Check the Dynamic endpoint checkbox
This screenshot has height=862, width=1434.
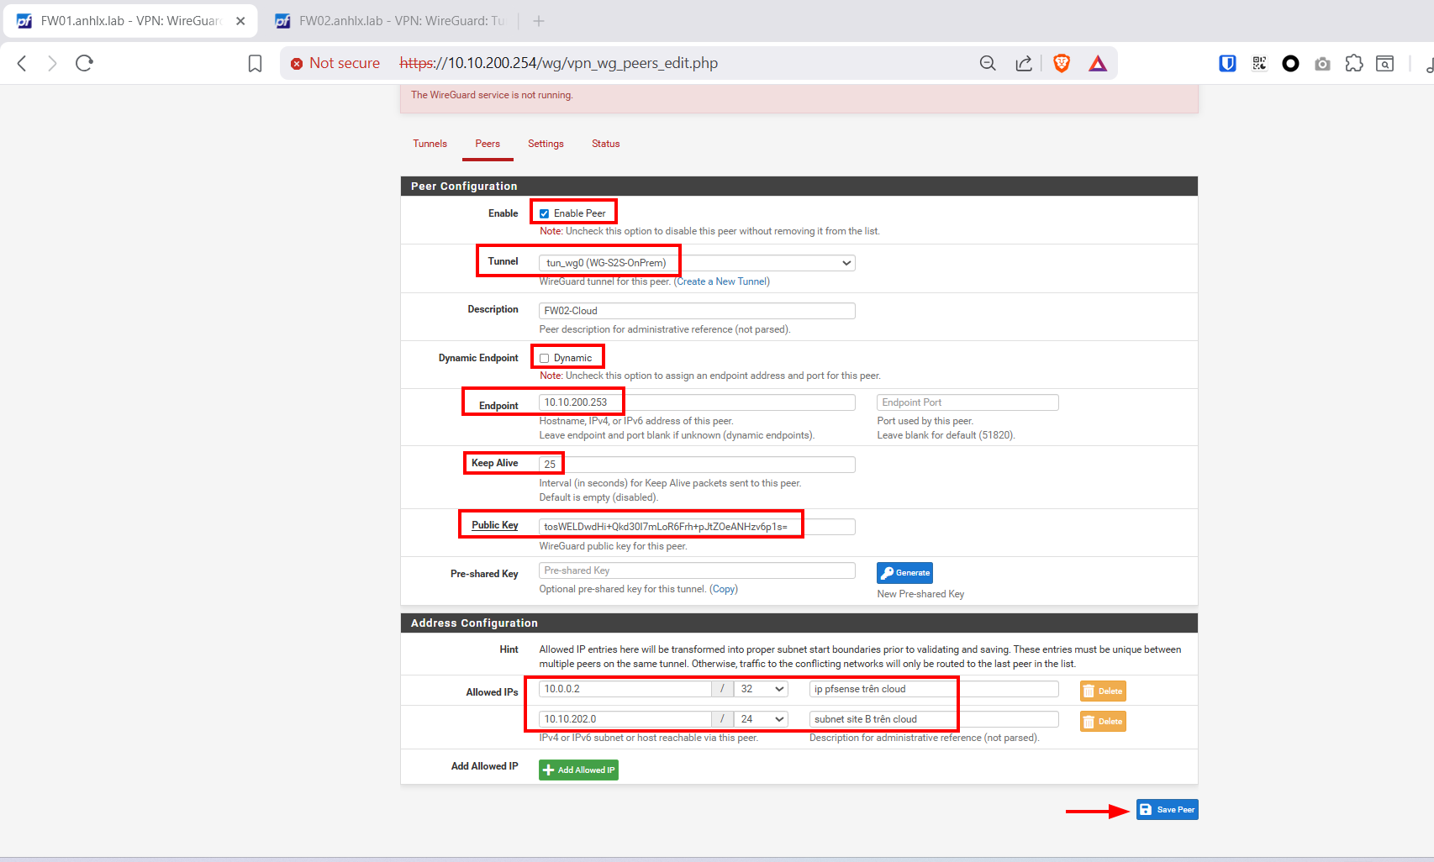tap(545, 359)
